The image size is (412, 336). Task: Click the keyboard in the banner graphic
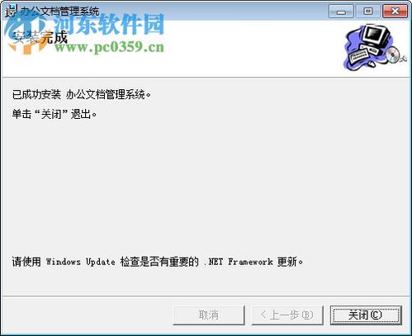[x=361, y=55]
